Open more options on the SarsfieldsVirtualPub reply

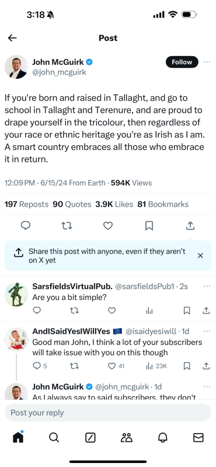click(x=207, y=286)
